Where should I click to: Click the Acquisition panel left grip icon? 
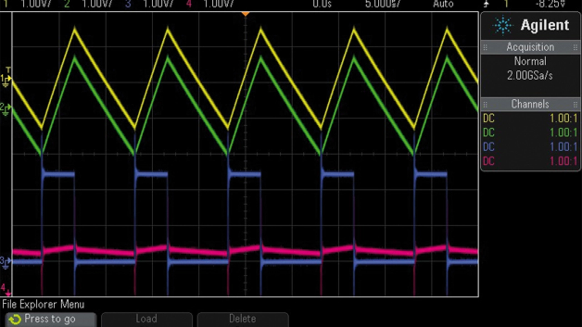coord(485,47)
